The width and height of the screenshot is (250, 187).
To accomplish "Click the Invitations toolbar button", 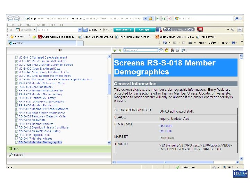I will tap(124, 29).
